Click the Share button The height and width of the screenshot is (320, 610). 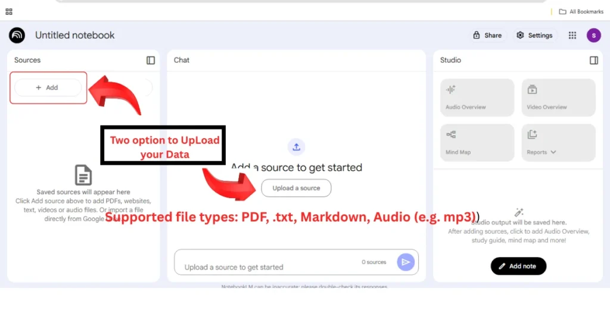coord(487,35)
